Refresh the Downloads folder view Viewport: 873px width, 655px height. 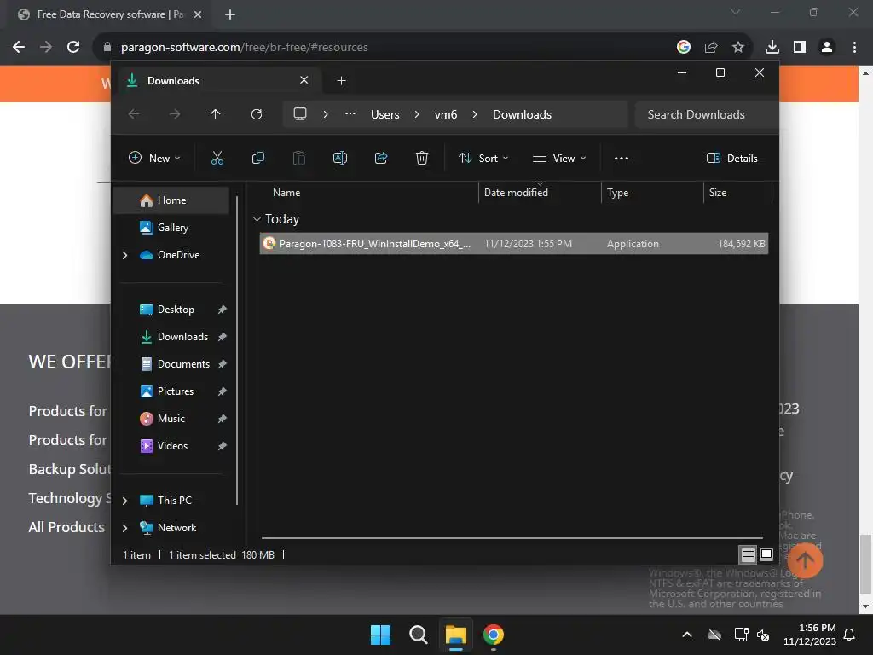tap(257, 114)
